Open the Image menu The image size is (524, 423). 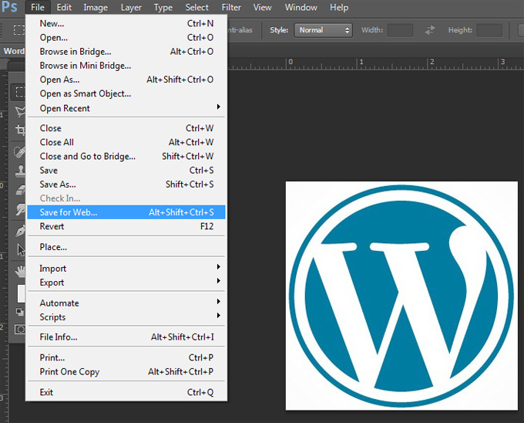coord(96,8)
